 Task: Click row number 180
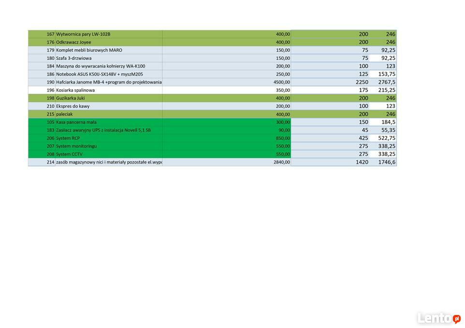click(42, 58)
